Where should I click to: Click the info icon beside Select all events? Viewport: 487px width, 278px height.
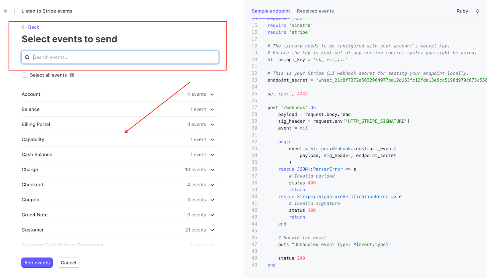click(x=72, y=75)
